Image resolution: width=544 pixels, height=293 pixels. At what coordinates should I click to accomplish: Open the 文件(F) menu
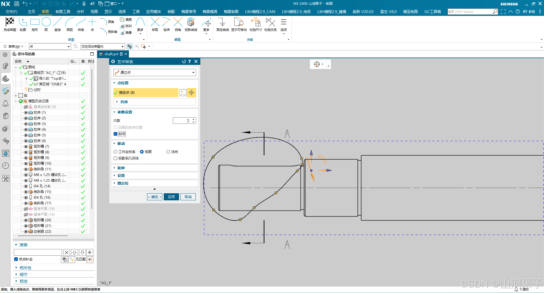11,12
